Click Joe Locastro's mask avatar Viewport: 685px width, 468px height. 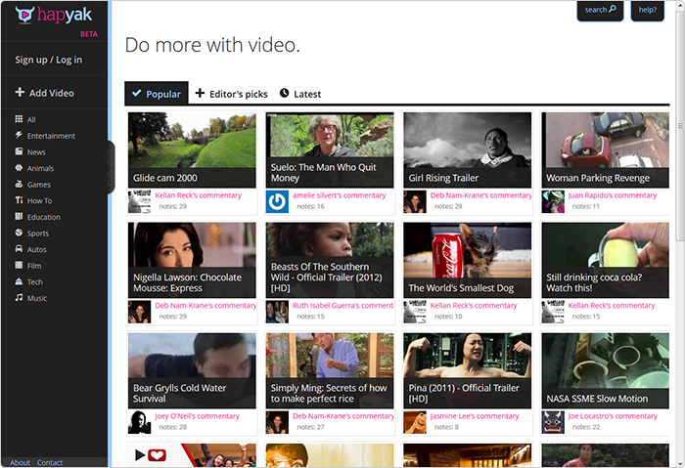[553, 422]
